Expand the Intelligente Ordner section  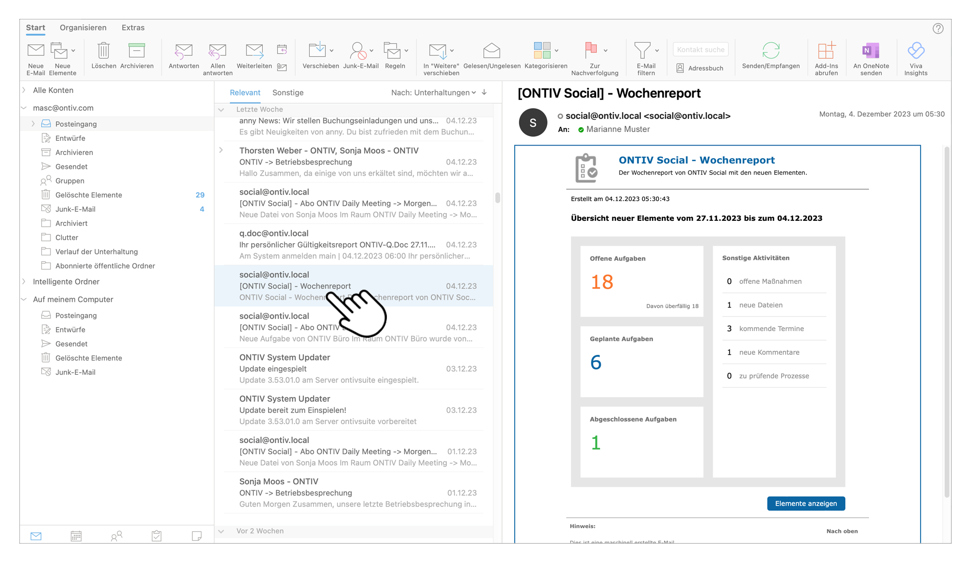tap(24, 281)
